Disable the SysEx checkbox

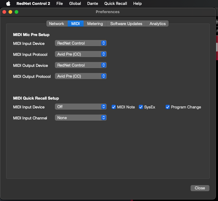point(141,107)
